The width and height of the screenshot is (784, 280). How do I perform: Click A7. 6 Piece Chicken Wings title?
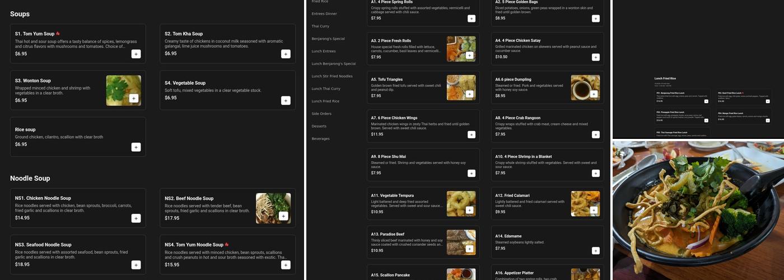pos(394,118)
